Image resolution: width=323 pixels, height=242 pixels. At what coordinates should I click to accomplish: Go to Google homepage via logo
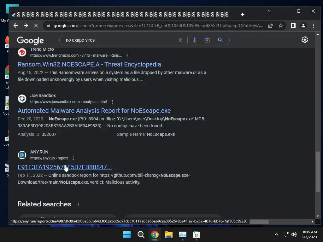pos(30,41)
